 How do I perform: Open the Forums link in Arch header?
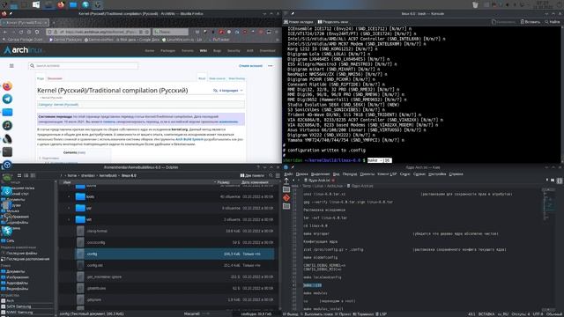click(188, 51)
